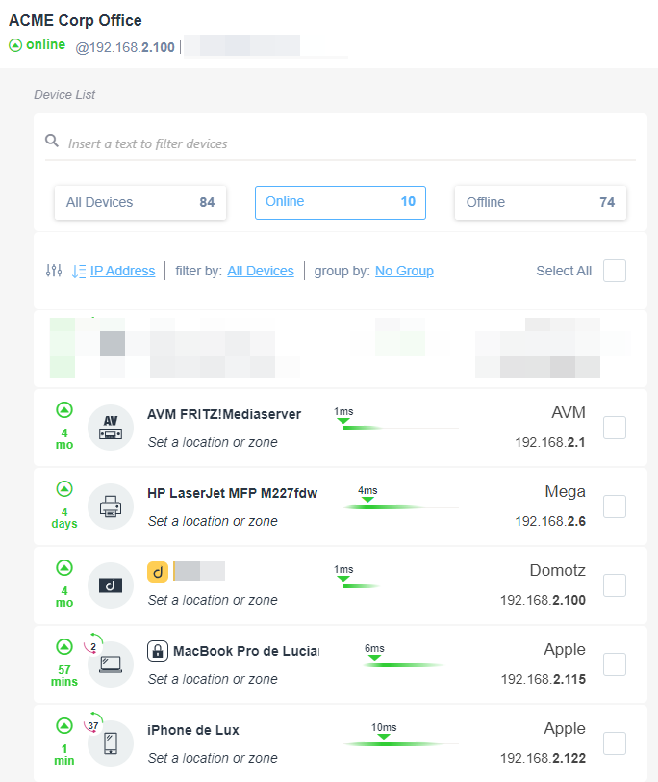Image resolution: width=658 pixels, height=782 pixels.
Task: Click the filter settings sliders icon
Action: tap(54, 271)
